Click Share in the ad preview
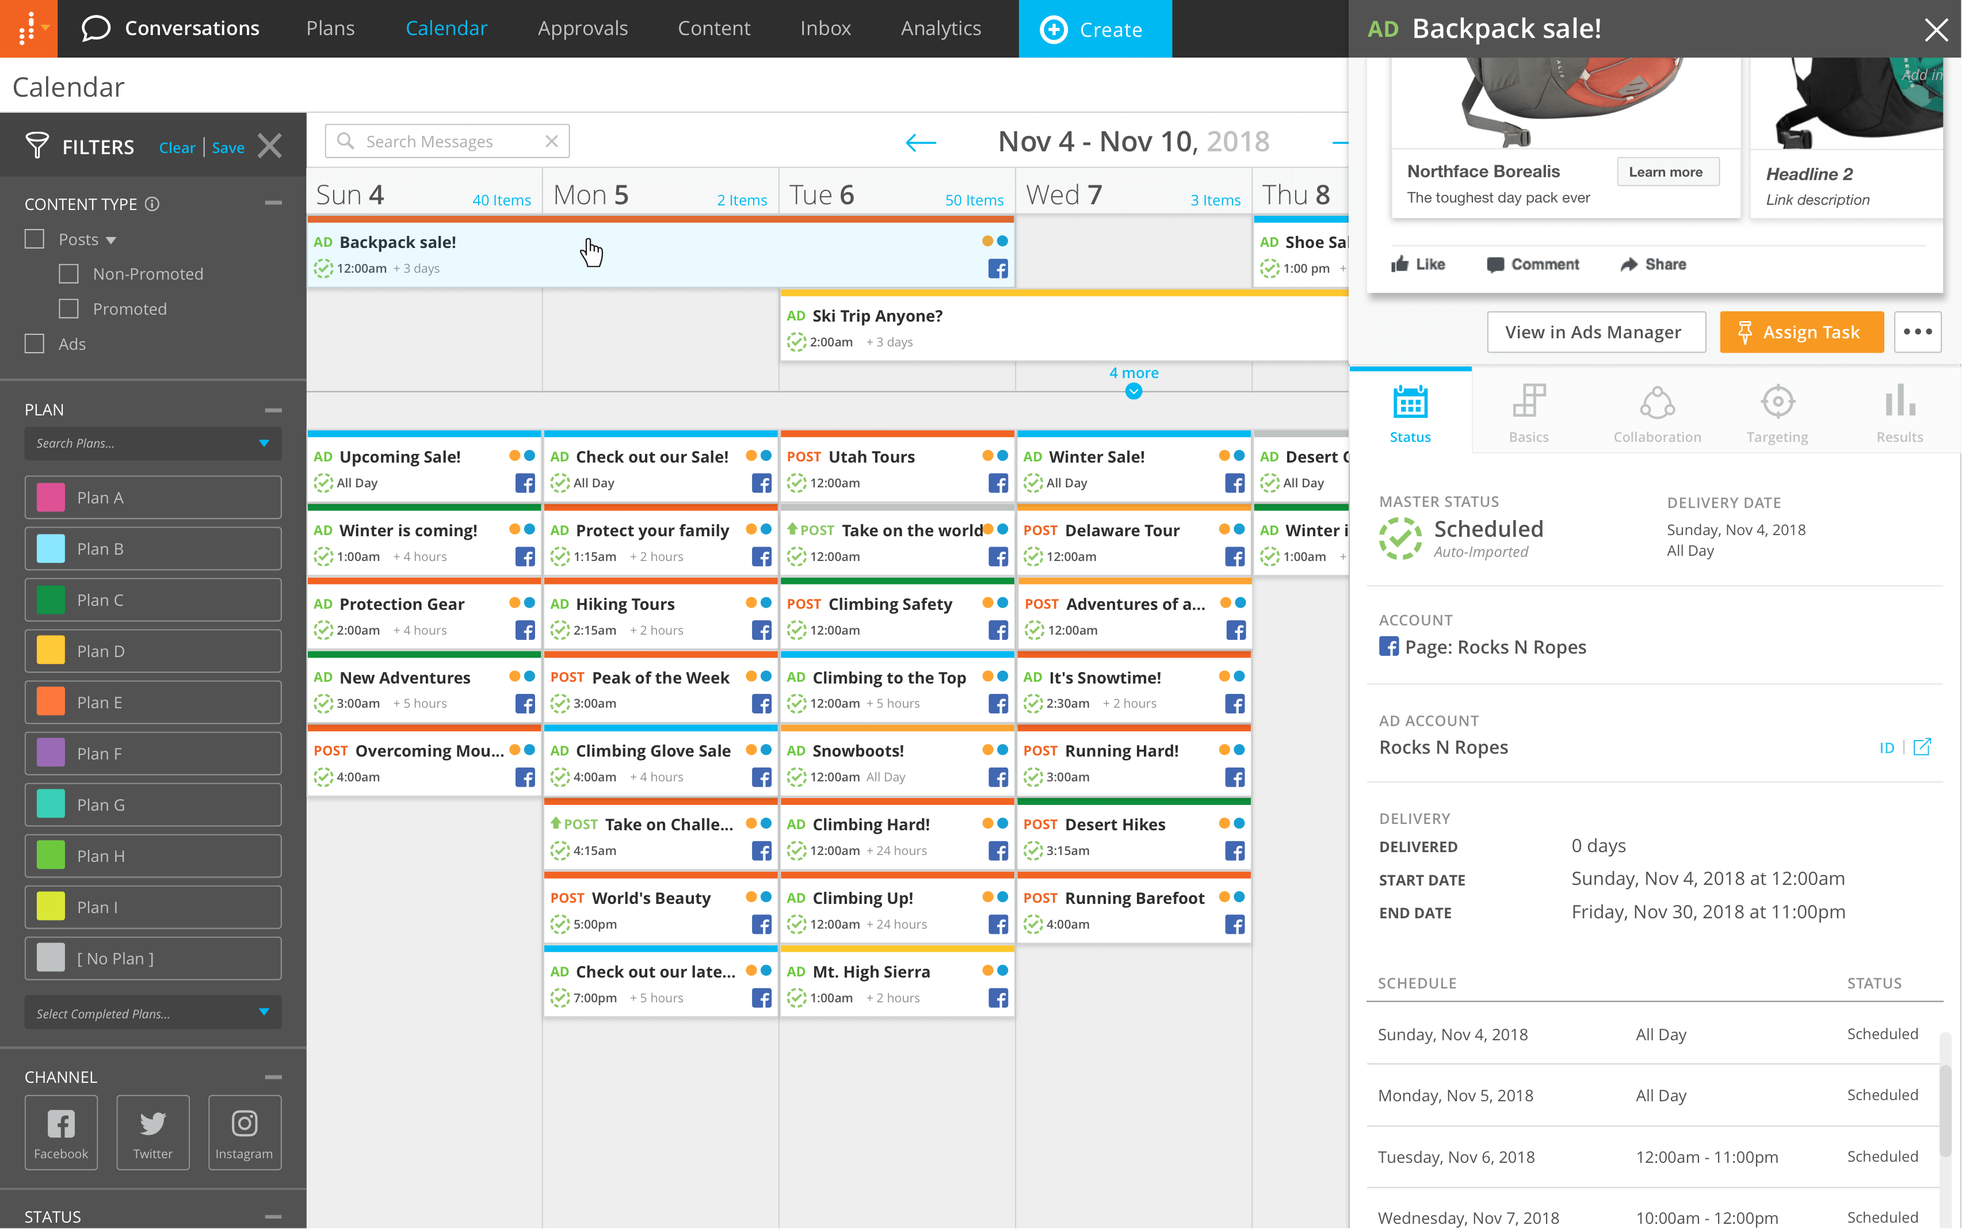Screen dimensions: 1962x1229 (x=1653, y=264)
